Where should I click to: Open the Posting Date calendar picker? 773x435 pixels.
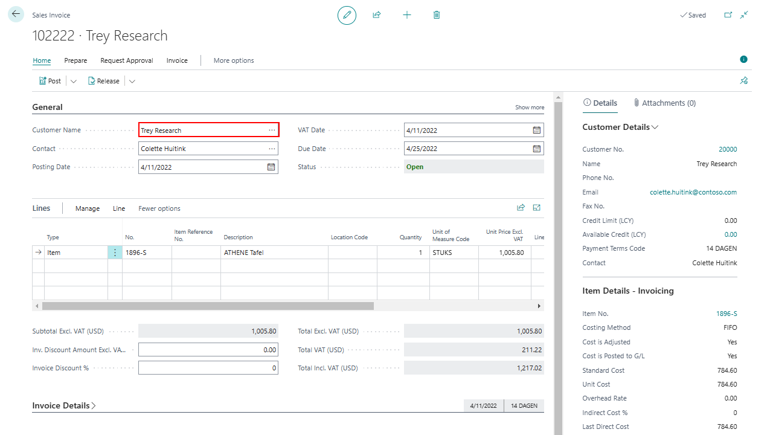pos(271,167)
